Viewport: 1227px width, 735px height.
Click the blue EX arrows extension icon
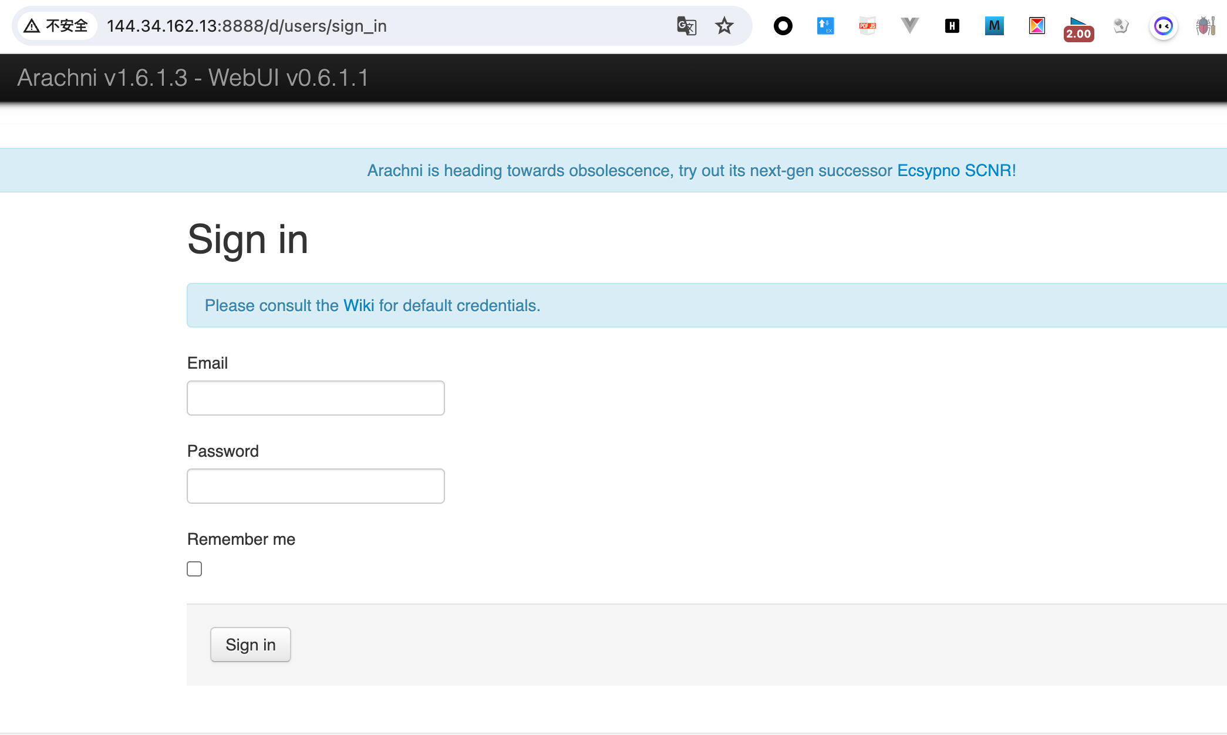(x=825, y=26)
